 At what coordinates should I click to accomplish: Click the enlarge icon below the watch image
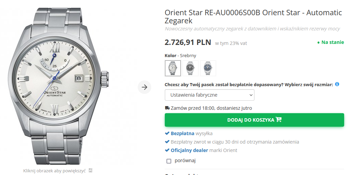click(90, 171)
